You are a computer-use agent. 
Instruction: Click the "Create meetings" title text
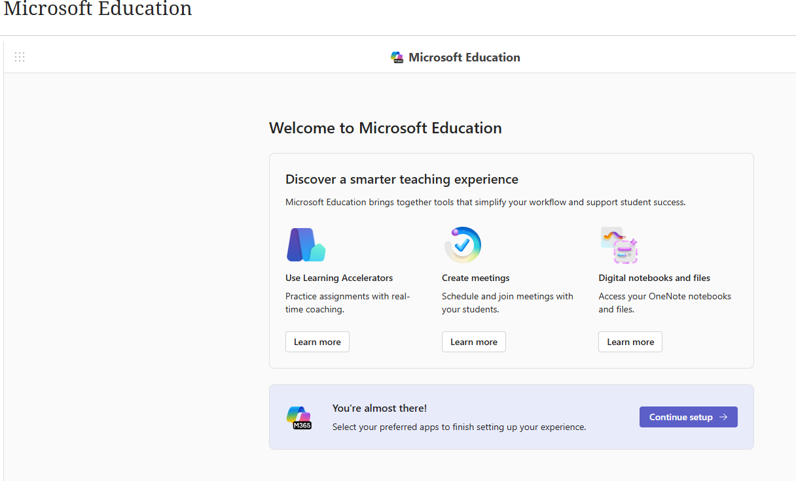pos(475,278)
